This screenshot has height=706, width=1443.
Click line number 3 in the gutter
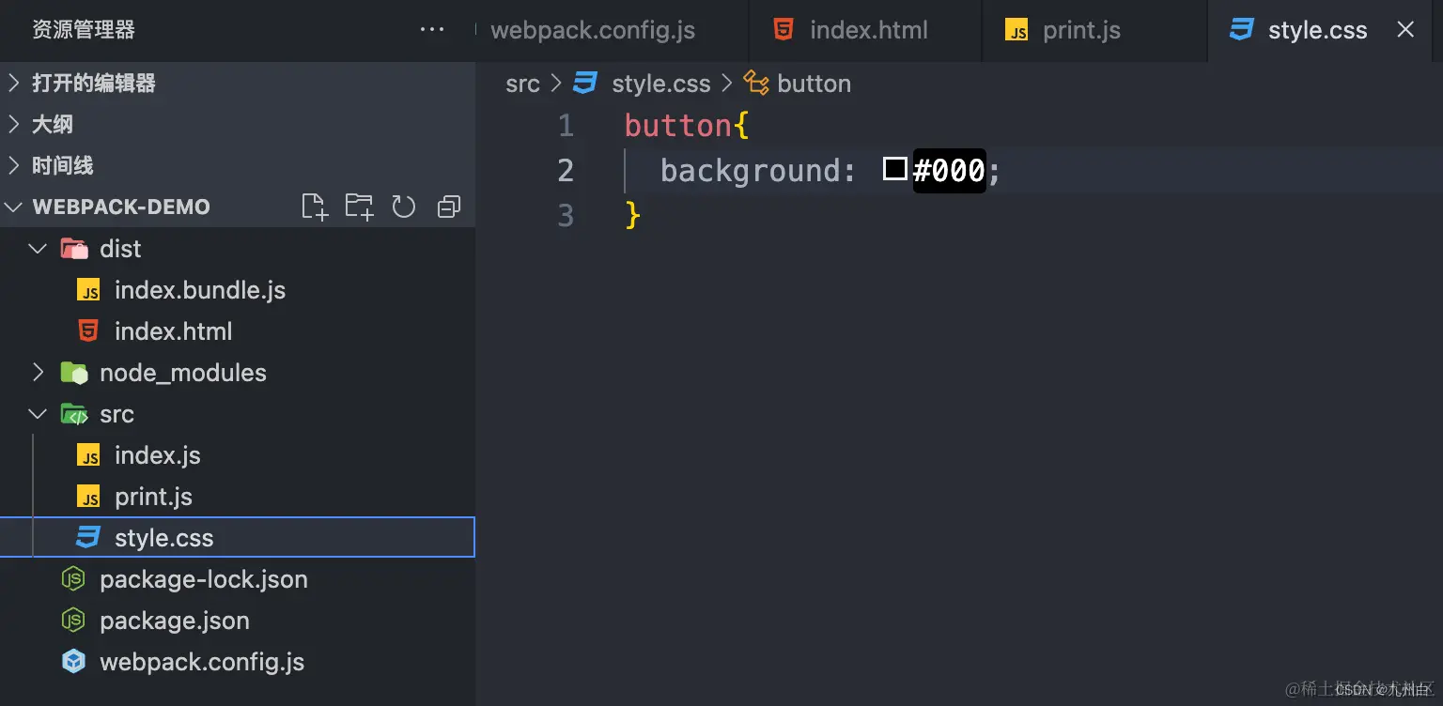tap(566, 216)
